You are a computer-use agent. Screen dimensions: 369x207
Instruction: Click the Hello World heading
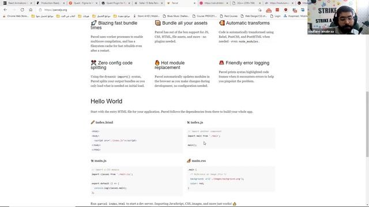click(x=106, y=101)
